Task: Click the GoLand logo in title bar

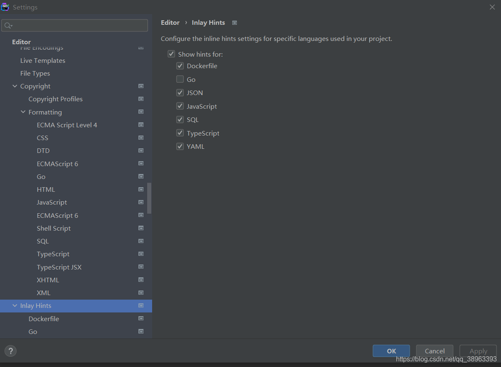Action: point(5,7)
